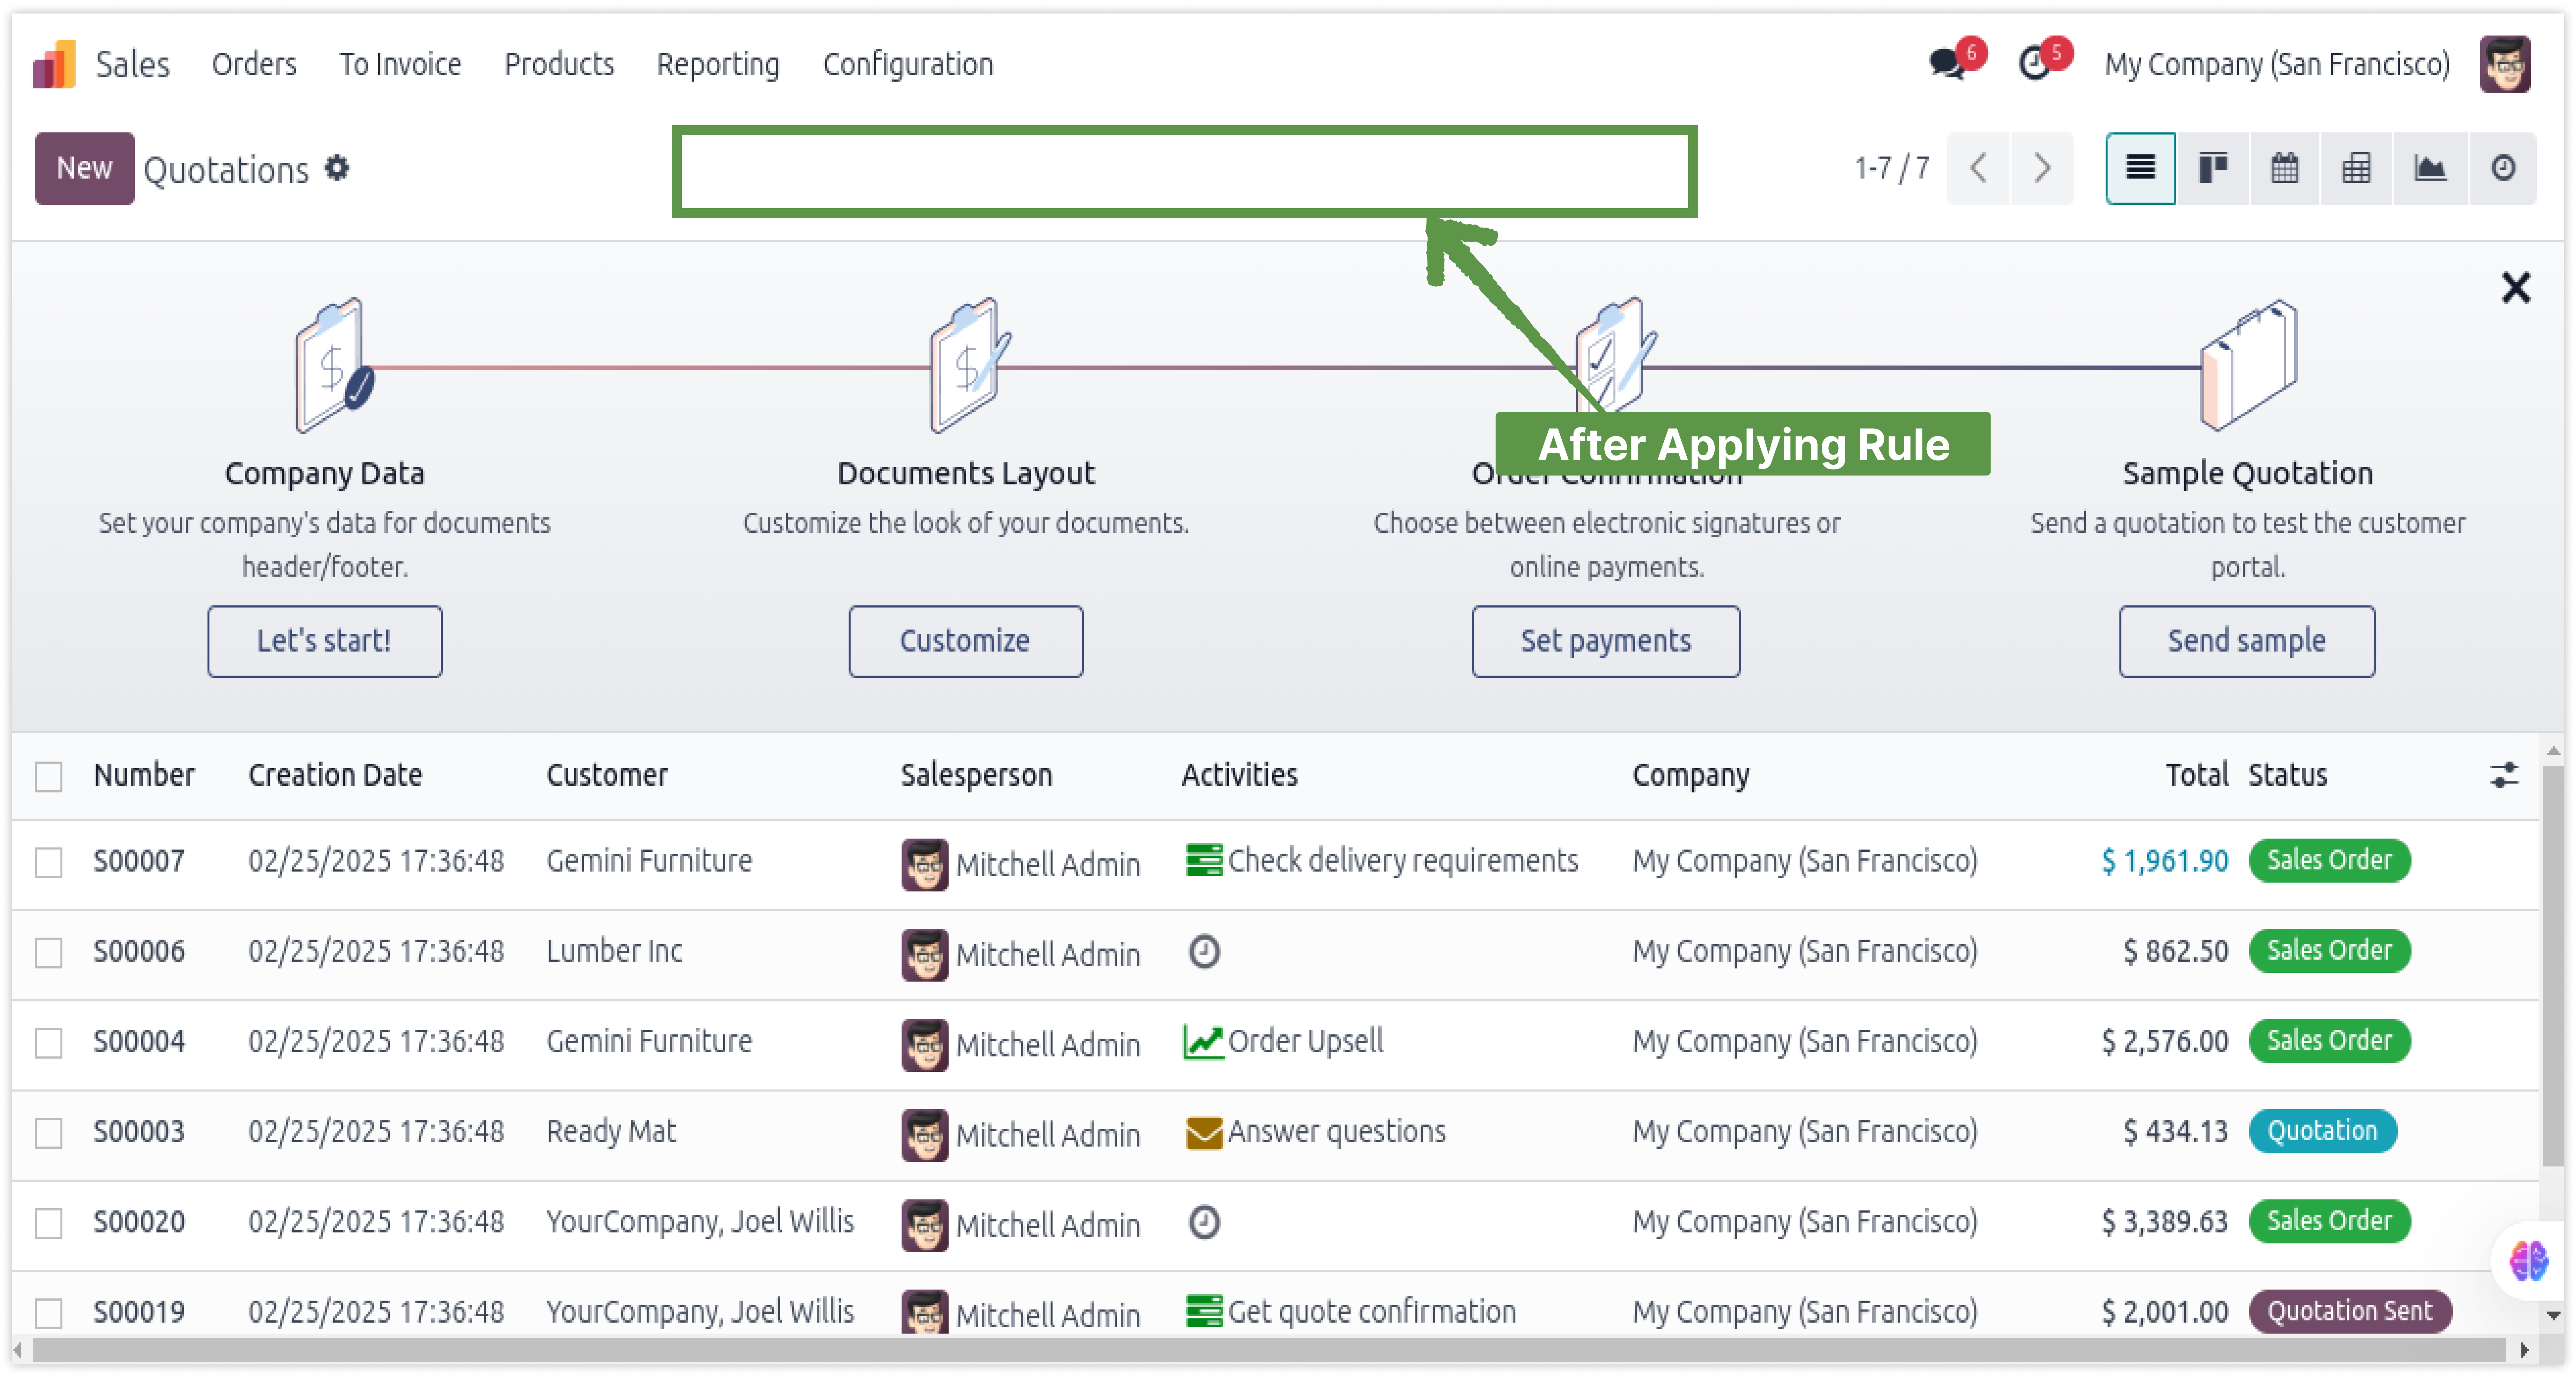2576x1375 pixels.
Task: Open the Lumber Inc customer cell
Action: pyautogui.click(x=614, y=951)
